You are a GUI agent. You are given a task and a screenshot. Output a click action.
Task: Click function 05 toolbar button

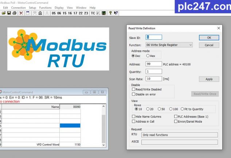coord(54,13)
